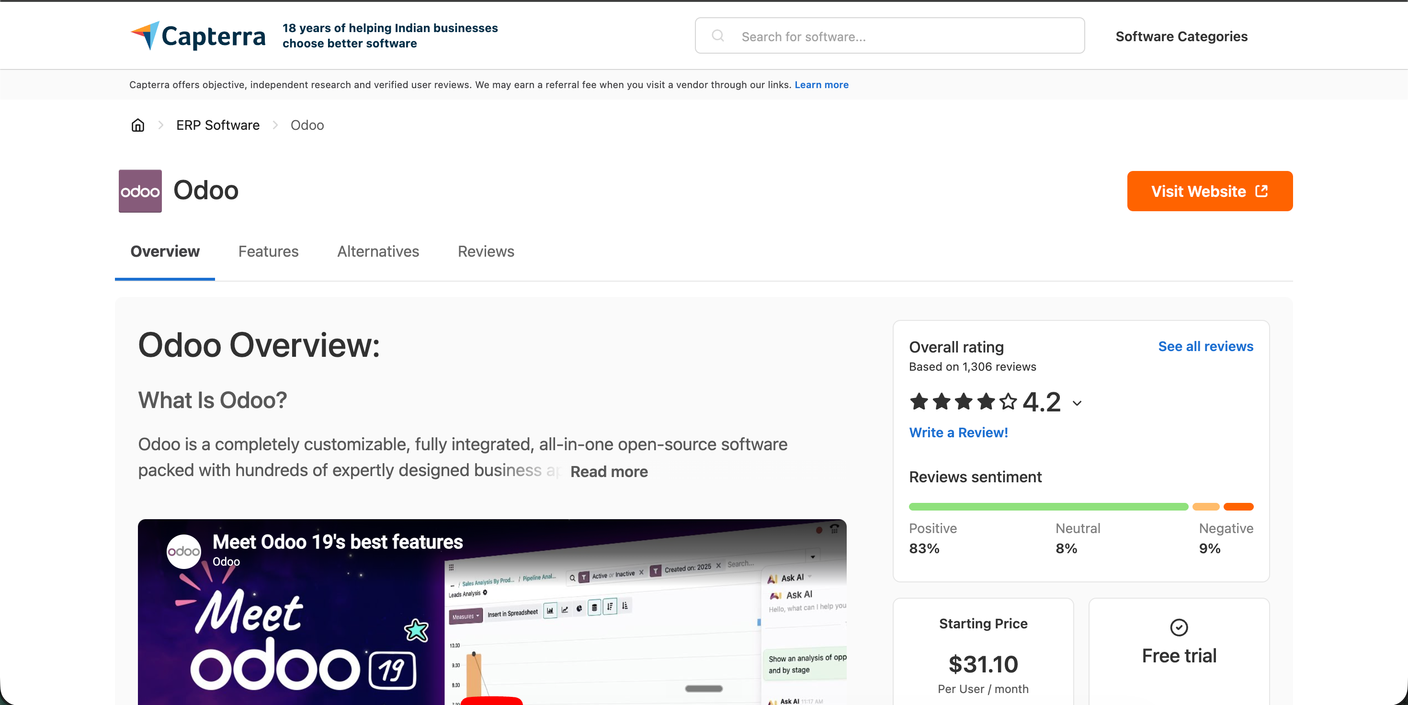The height and width of the screenshot is (705, 1408).
Task: Click the Free trial checkmark icon
Action: pyautogui.click(x=1179, y=627)
